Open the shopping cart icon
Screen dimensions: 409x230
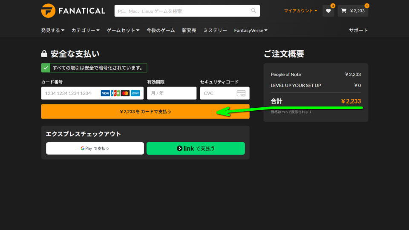point(344,11)
